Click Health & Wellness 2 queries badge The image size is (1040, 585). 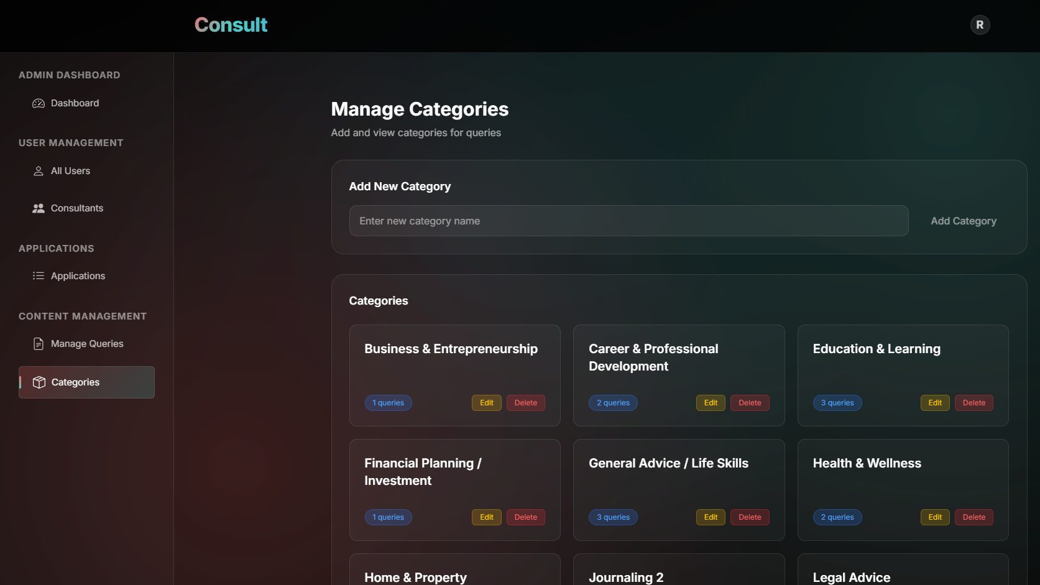pyautogui.click(x=837, y=517)
